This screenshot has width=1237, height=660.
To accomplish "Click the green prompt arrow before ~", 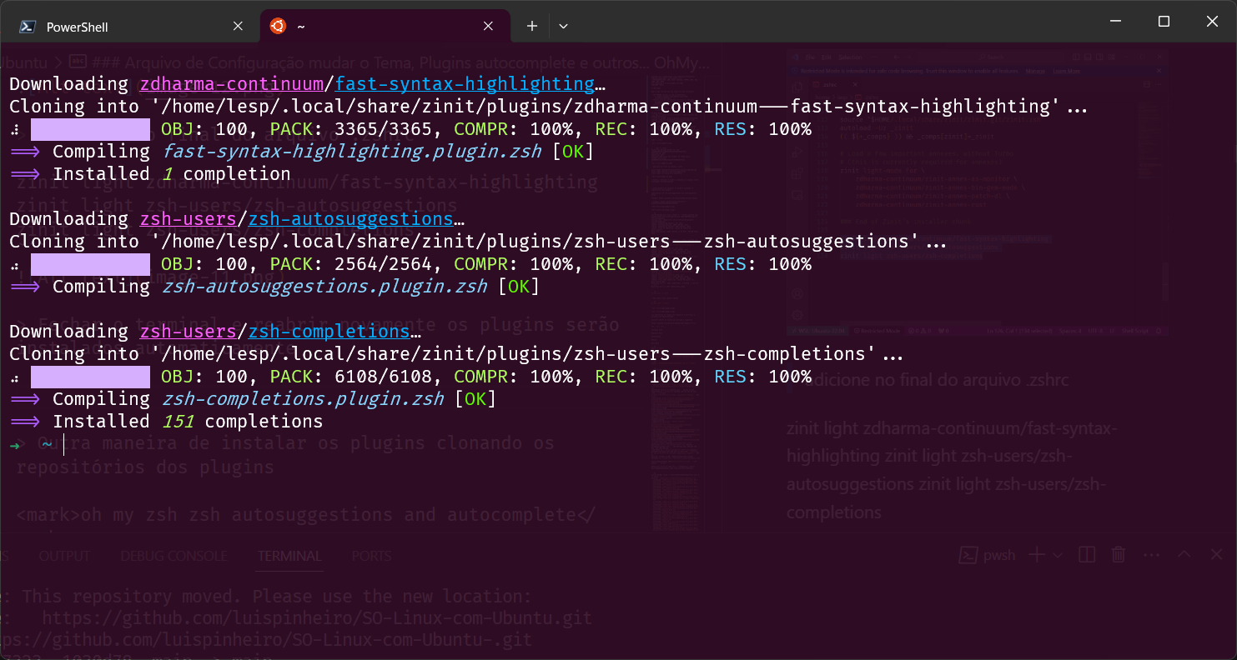I will (14, 445).
